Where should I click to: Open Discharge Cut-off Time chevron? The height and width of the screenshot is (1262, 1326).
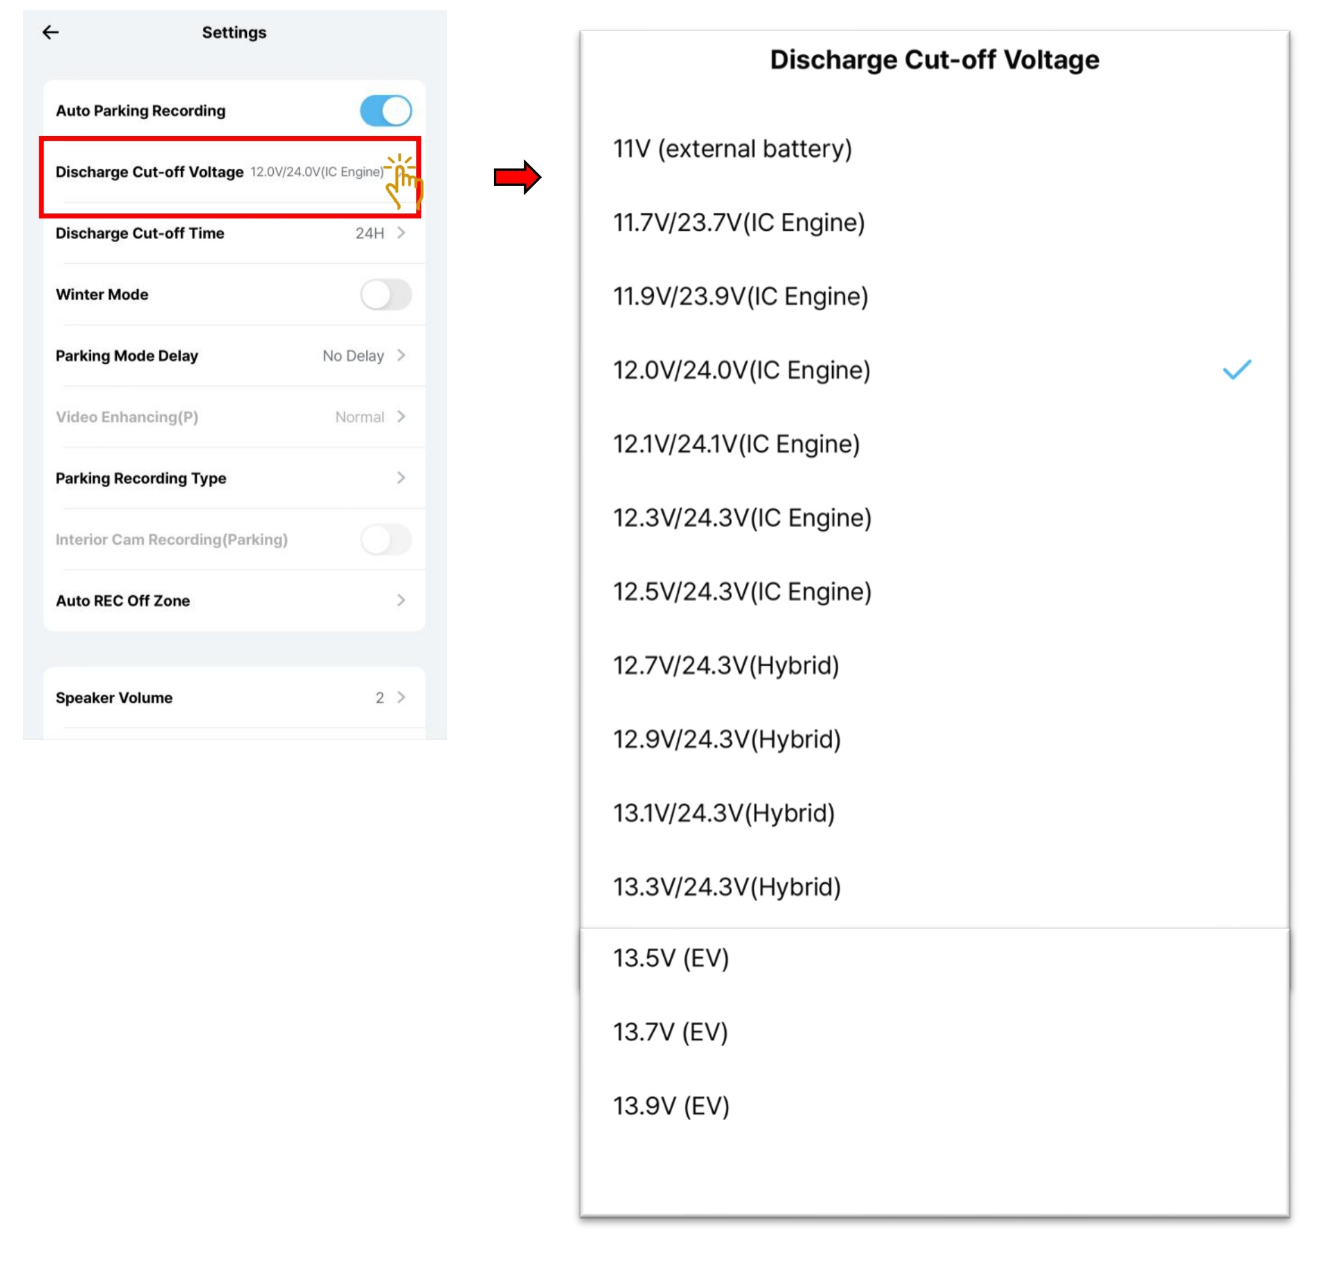(x=401, y=233)
